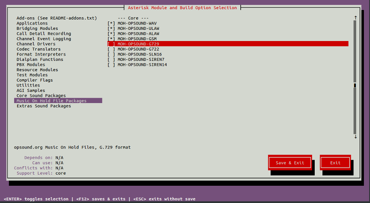Uncheck MOH-OPSOUND-ULAW option

point(111,28)
